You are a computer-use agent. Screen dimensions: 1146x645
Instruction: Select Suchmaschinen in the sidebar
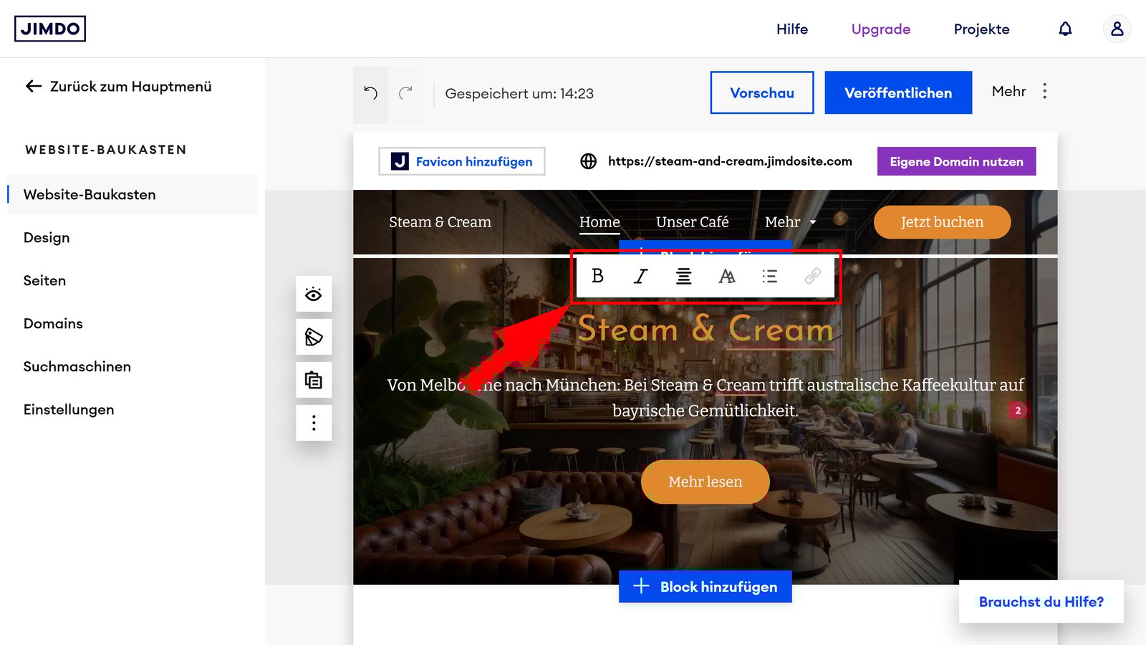(77, 366)
